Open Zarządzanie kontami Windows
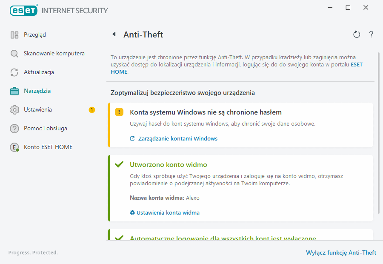Screen dimensions: 383x264 pyautogui.click(x=177, y=138)
